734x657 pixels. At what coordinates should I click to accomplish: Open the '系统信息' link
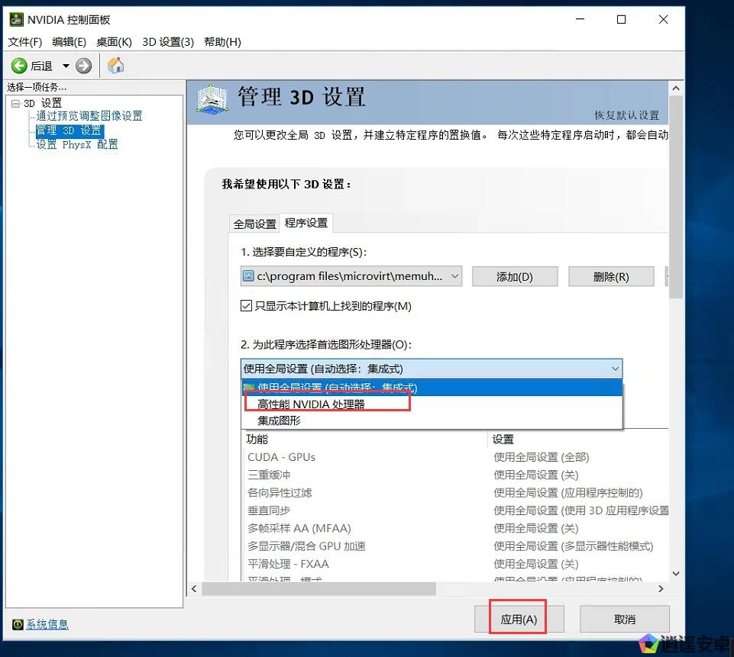(47, 625)
